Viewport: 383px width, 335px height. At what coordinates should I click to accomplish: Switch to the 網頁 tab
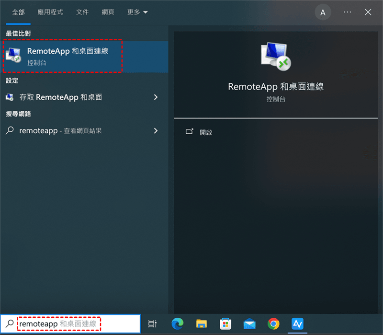pyautogui.click(x=108, y=12)
